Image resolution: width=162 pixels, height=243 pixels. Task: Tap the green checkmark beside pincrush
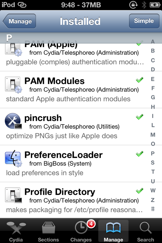pos(139,117)
